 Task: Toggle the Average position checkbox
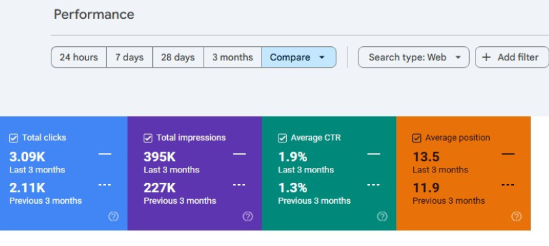[417, 138]
